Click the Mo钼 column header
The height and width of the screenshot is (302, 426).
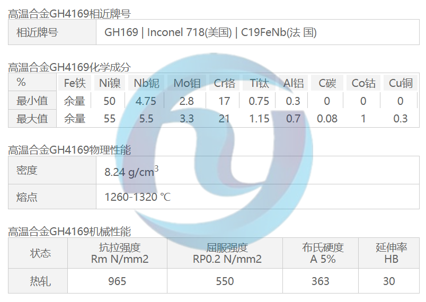187,83
